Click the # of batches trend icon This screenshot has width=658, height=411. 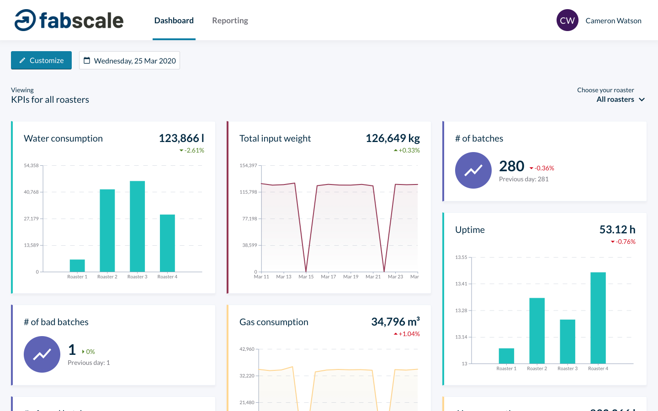pyautogui.click(x=473, y=170)
